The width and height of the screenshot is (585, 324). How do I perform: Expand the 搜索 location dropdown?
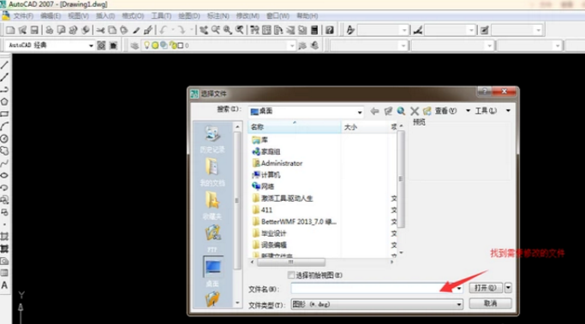pos(359,112)
